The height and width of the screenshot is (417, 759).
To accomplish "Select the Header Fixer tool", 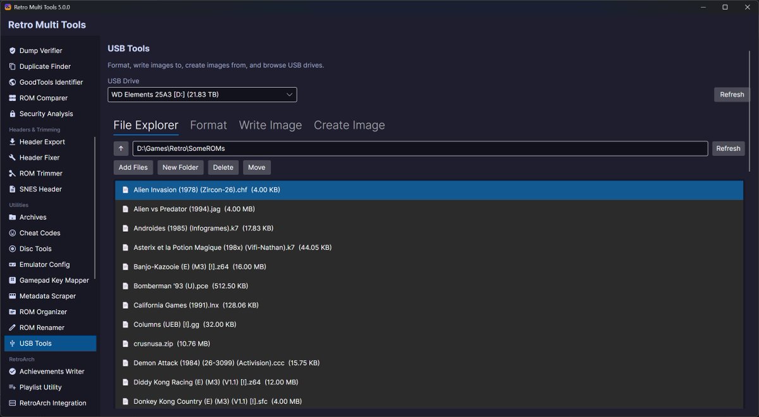I will click(49, 157).
